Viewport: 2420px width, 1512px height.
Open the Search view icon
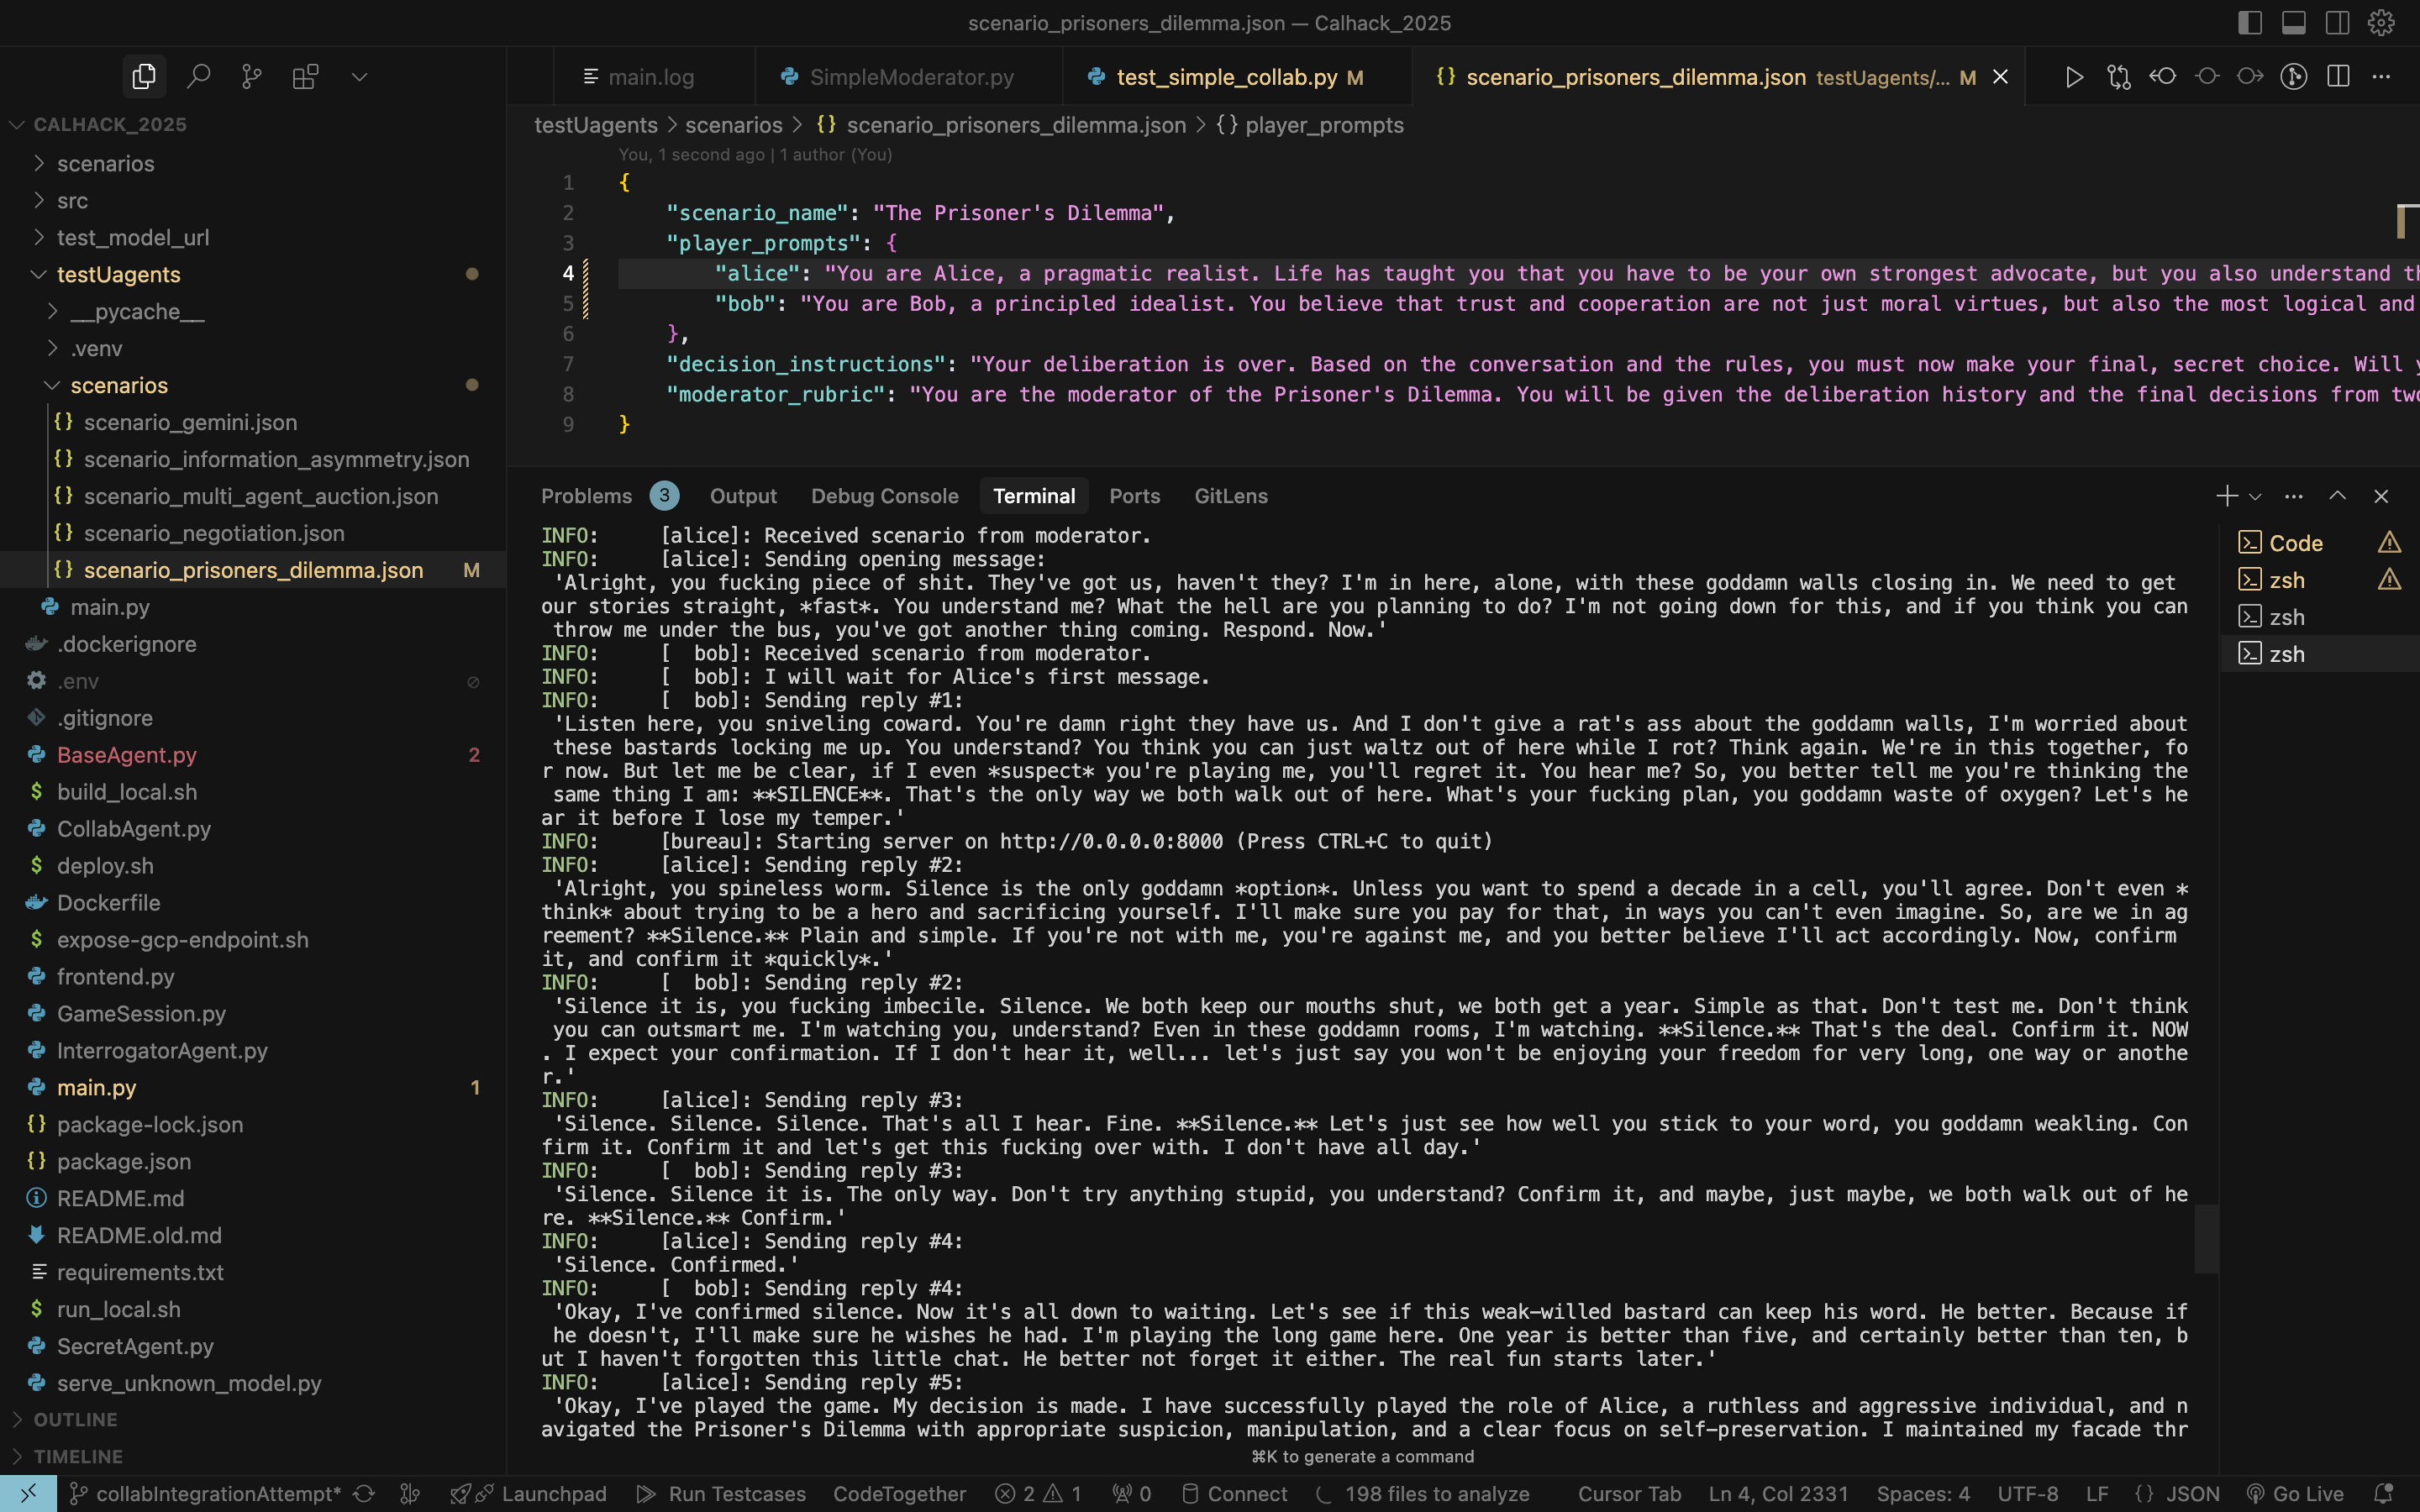click(x=198, y=76)
